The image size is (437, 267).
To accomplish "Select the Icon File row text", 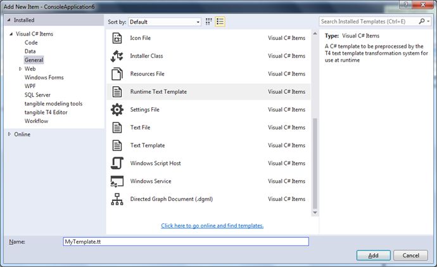I will (140, 38).
